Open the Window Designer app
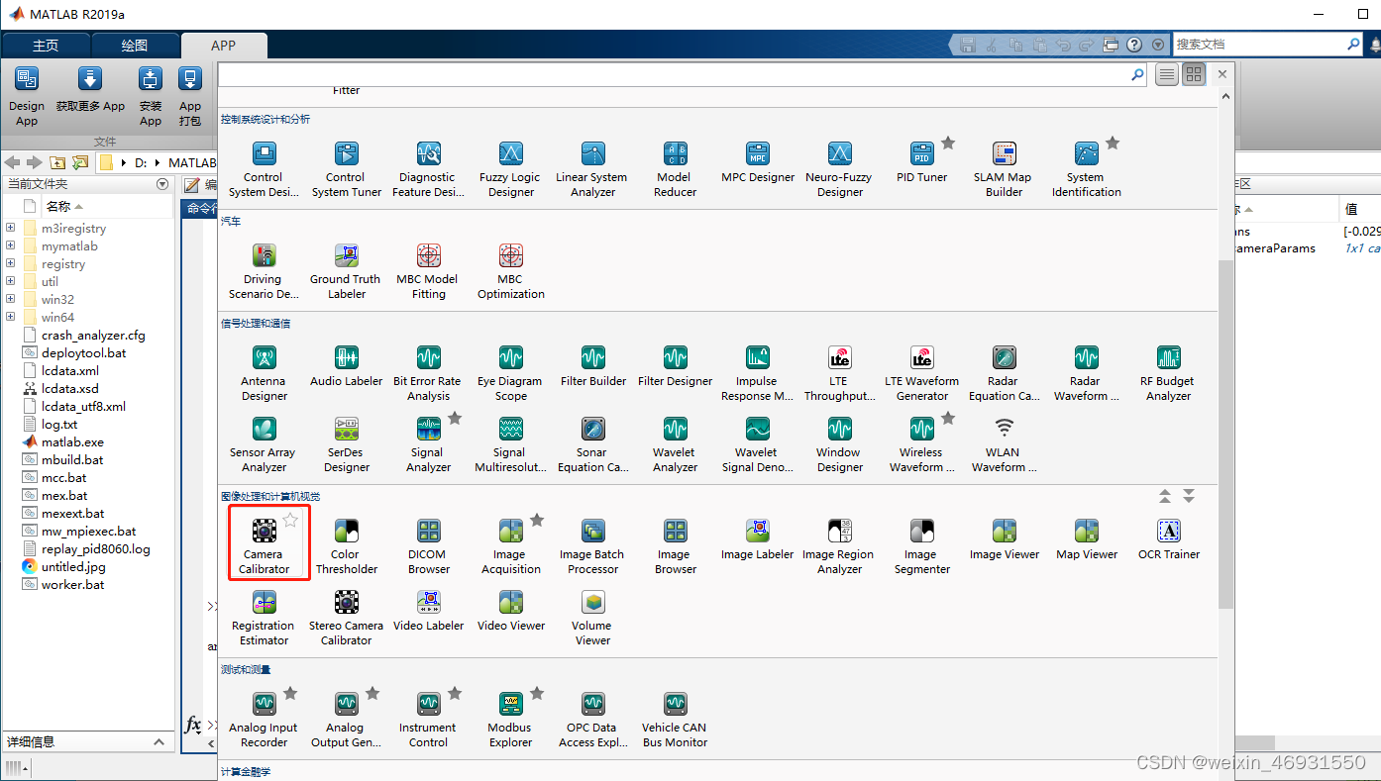The image size is (1381, 781). [x=840, y=444]
